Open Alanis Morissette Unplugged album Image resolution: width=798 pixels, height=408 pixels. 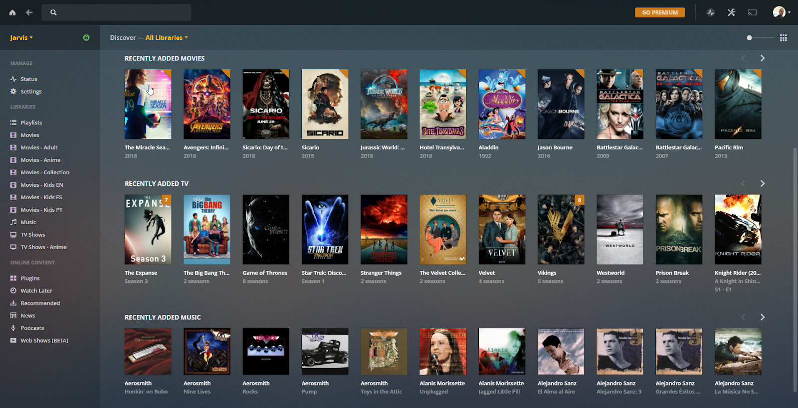tap(443, 351)
